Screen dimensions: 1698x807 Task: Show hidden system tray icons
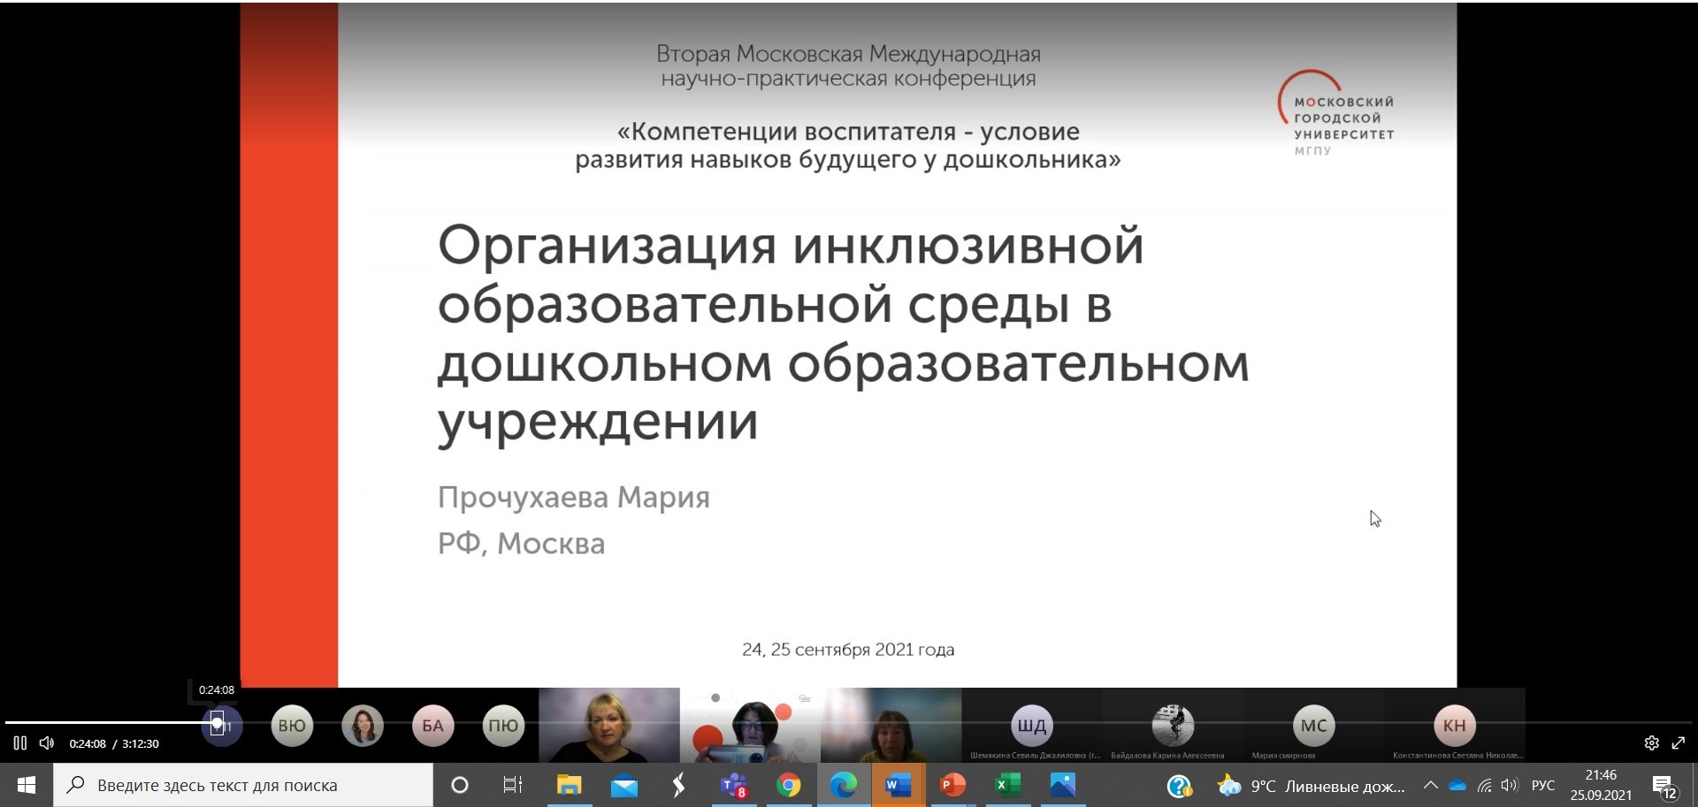(1430, 785)
